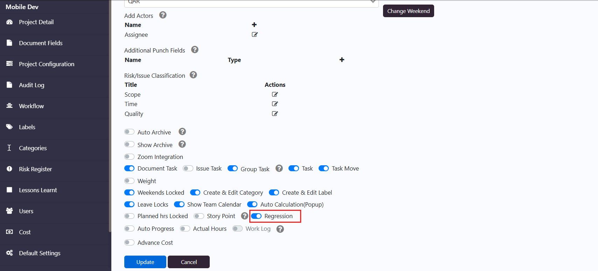Disable the Regression toggle

256,216
